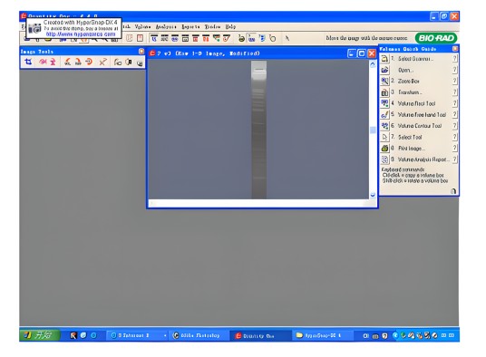Open the Help menu
This screenshot has height=357, width=486.
pos(230,26)
